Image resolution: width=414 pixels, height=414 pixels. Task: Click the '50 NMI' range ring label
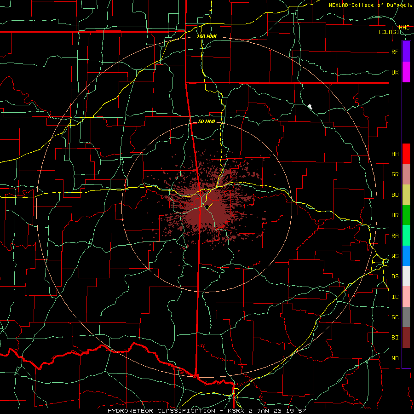[x=207, y=121]
